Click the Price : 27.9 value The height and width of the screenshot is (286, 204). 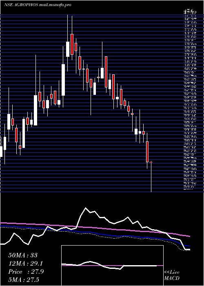click(x=26, y=272)
